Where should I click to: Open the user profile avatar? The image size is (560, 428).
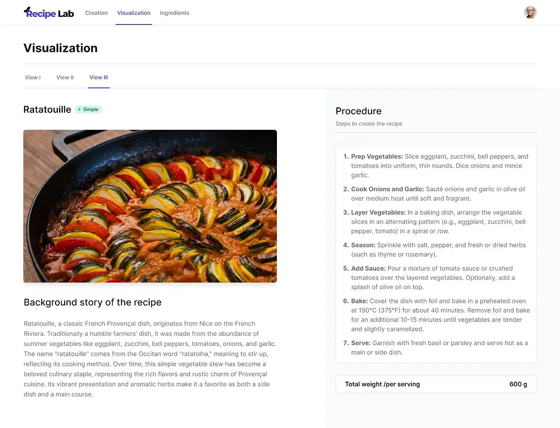530,13
